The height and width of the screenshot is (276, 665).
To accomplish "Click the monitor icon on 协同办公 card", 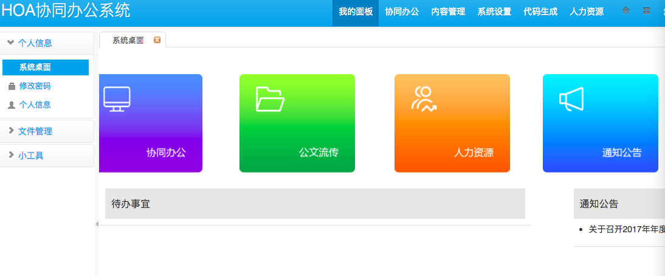I will (x=117, y=98).
